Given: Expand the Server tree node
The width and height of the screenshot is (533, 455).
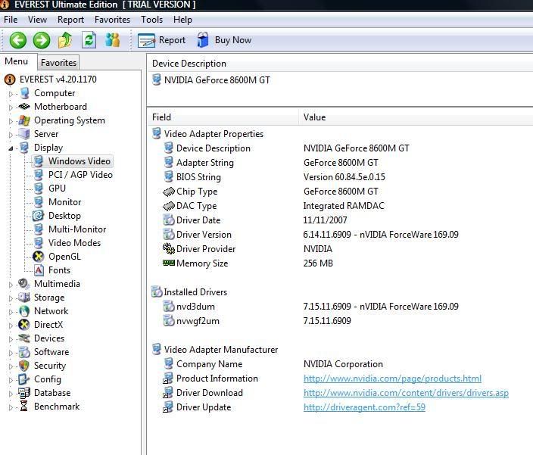Looking at the screenshot, I should click(11, 135).
